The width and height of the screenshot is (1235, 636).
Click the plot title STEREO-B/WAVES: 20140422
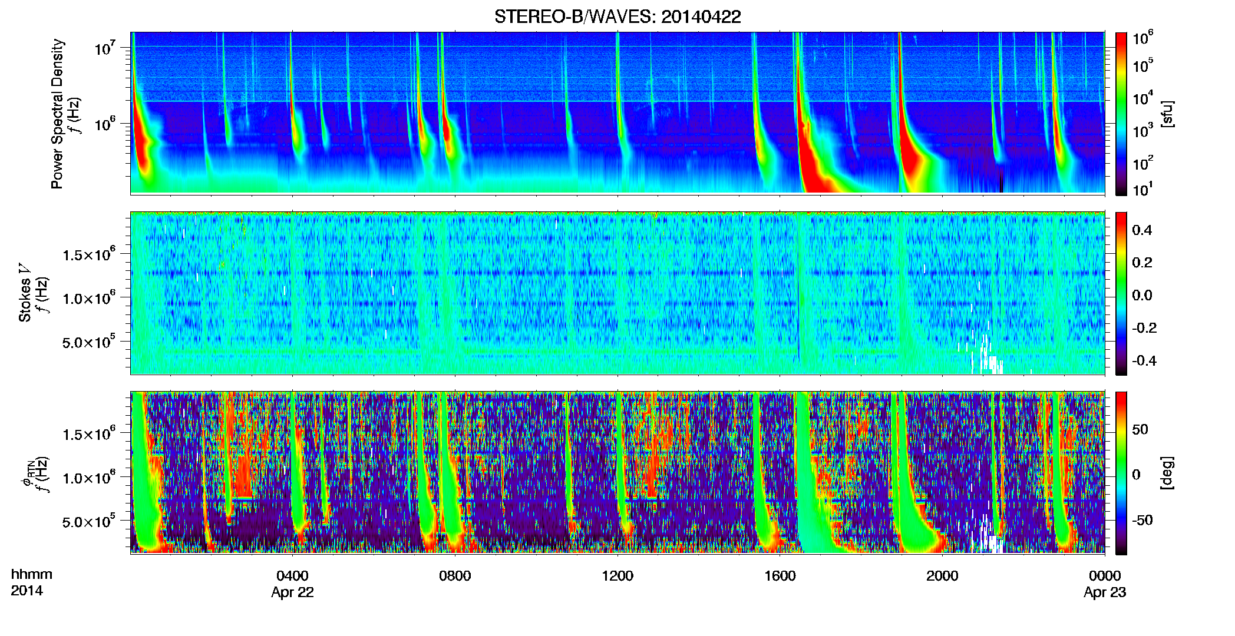point(617,16)
